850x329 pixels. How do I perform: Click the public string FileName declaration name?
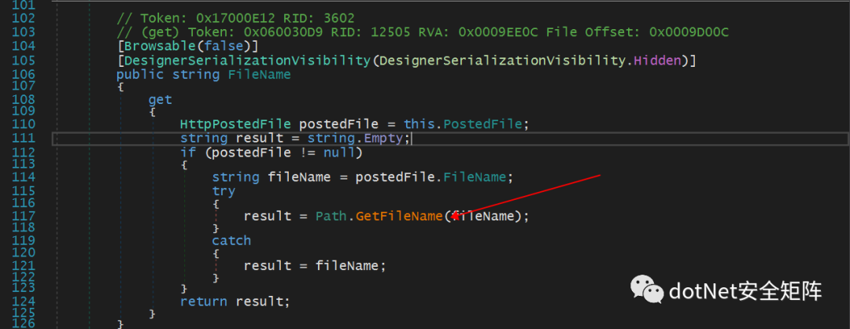tap(259, 74)
